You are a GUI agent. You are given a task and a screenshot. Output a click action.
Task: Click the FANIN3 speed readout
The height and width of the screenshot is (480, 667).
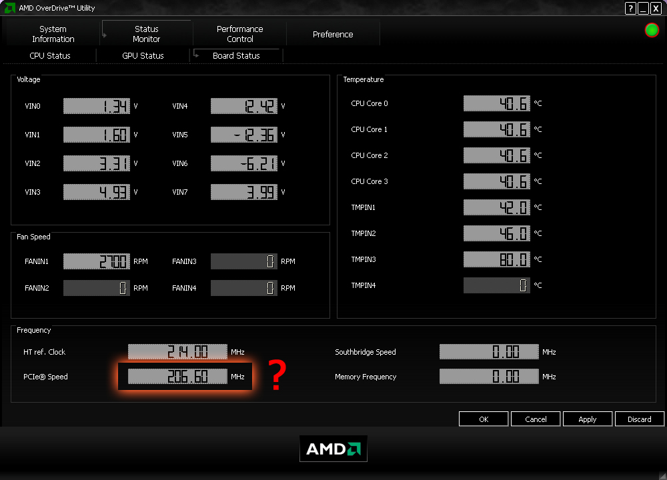(244, 261)
